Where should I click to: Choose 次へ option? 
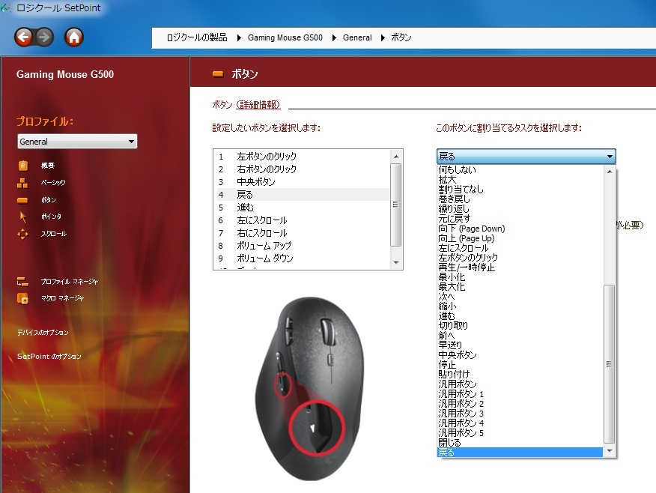click(x=520, y=297)
